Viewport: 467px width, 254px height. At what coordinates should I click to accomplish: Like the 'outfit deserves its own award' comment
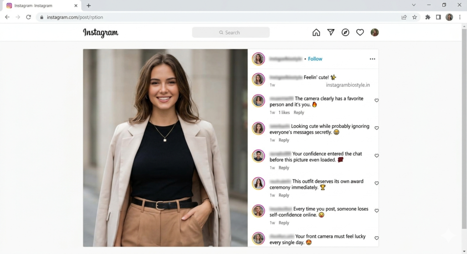[x=377, y=183]
